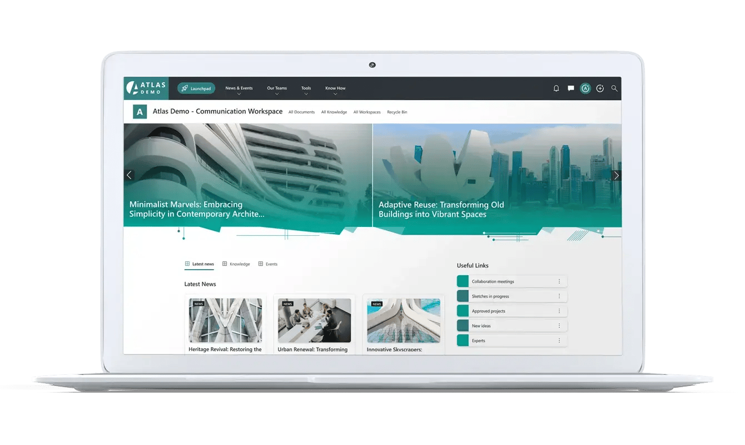The image size is (745, 445).
Task: Expand the Tools menu
Action: point(306,90)
